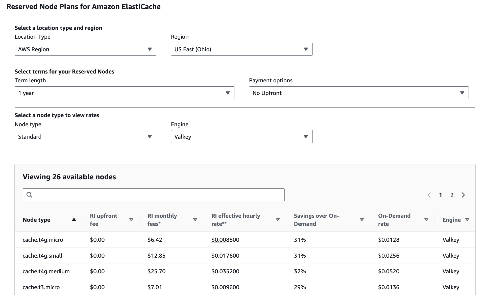
Task: Open the Region dropdown showing US East (Ohio)
Action: click(x=241, y=49)
